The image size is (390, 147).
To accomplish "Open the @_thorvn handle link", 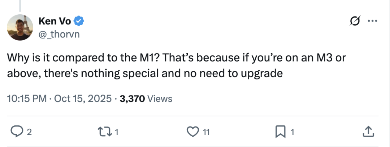I will [59, 34].
